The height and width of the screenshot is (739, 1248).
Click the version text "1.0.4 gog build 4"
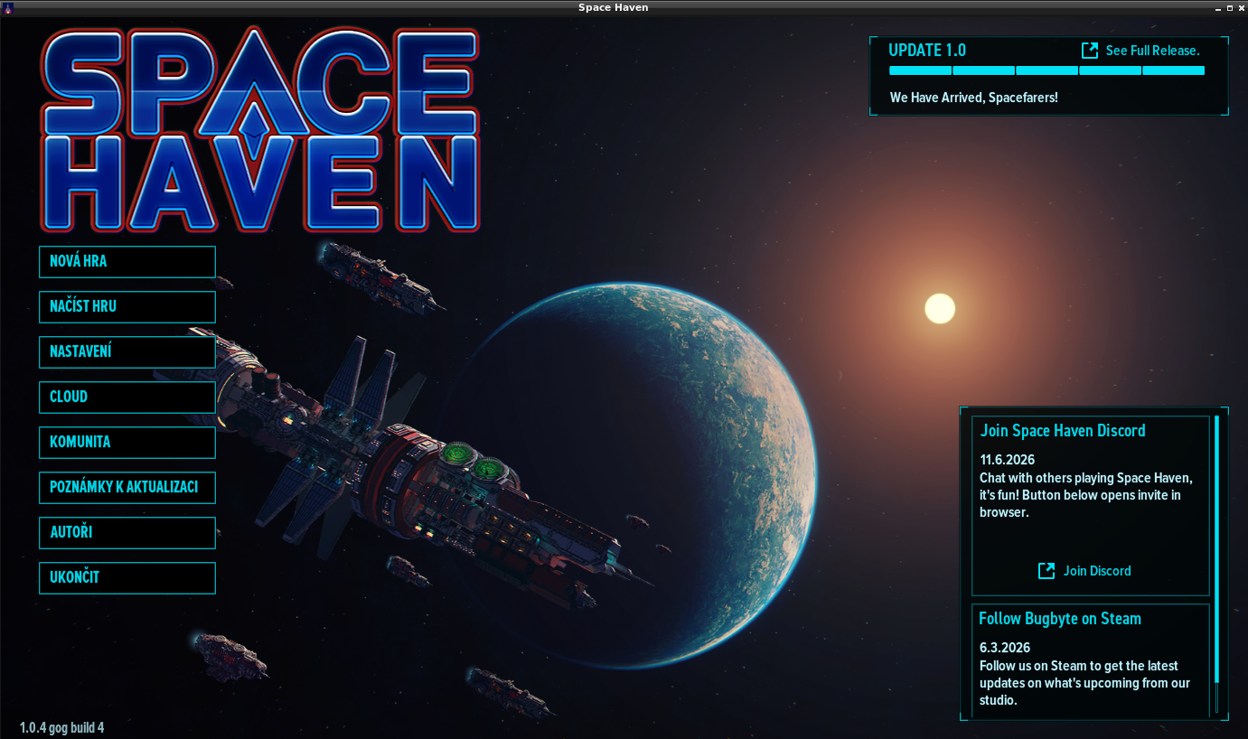point(61,727)
